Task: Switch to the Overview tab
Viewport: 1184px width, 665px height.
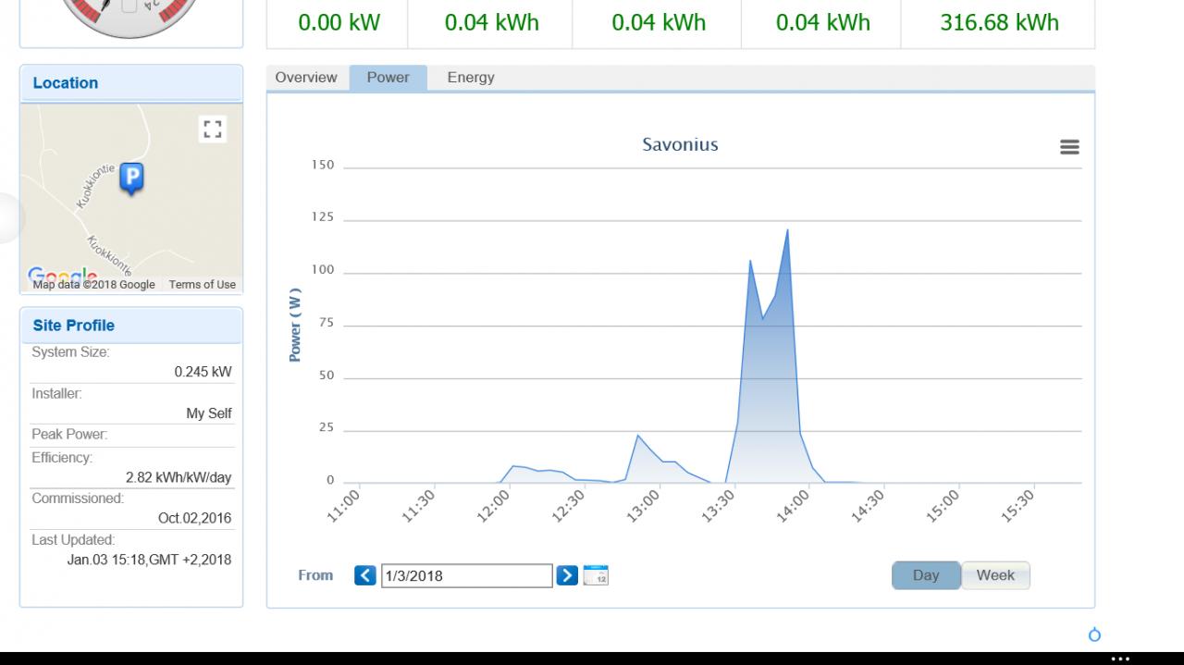Action: [x=306, y=78]
